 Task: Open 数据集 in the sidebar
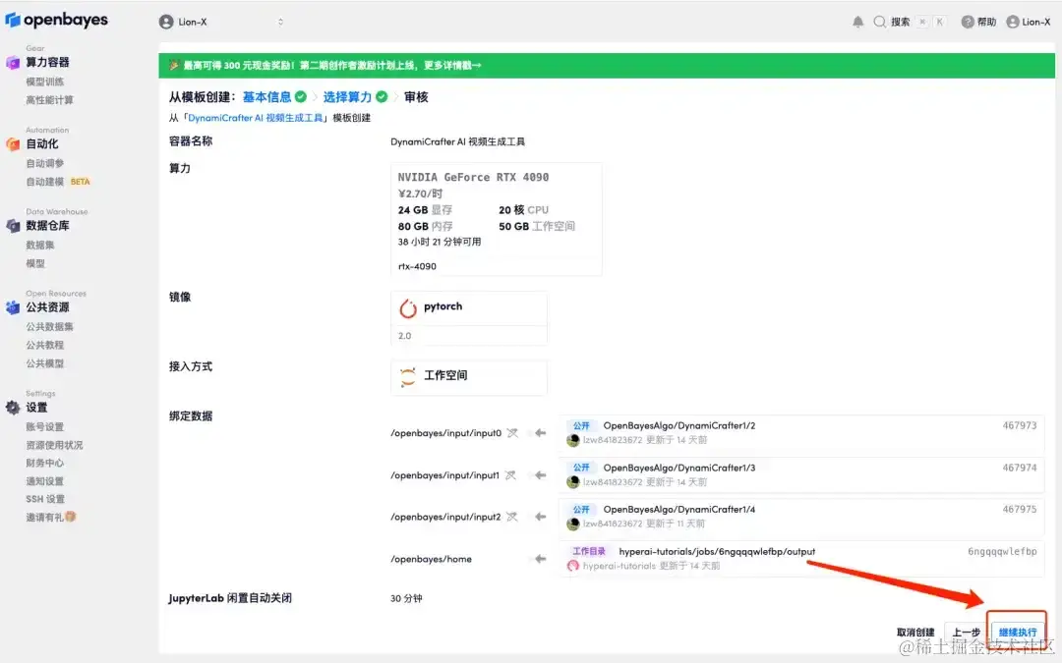coord(40,245)
